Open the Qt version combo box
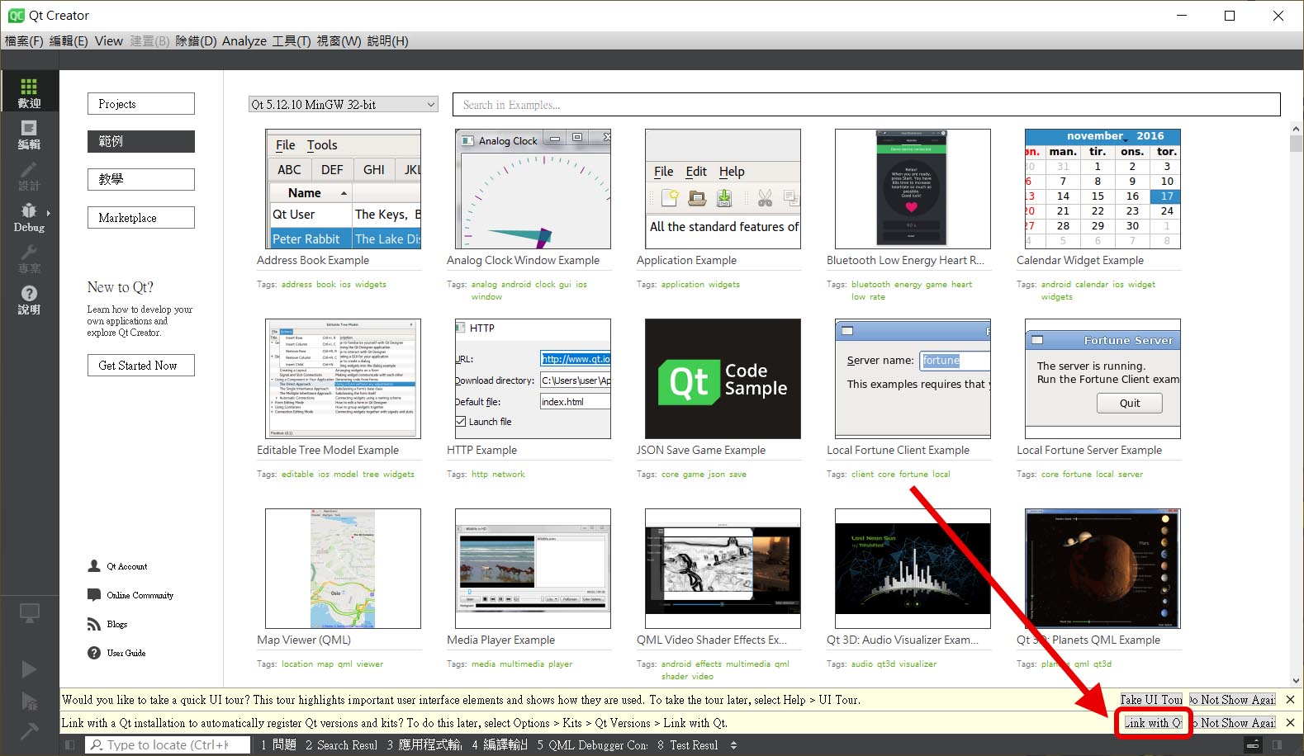 (343, 105)
